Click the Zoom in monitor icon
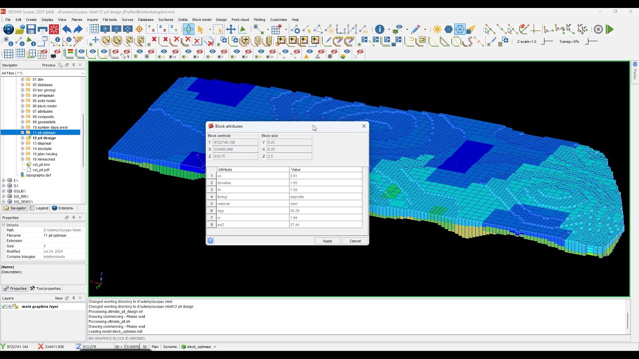The width and height of the screenshot is (639, 359). 105,29
